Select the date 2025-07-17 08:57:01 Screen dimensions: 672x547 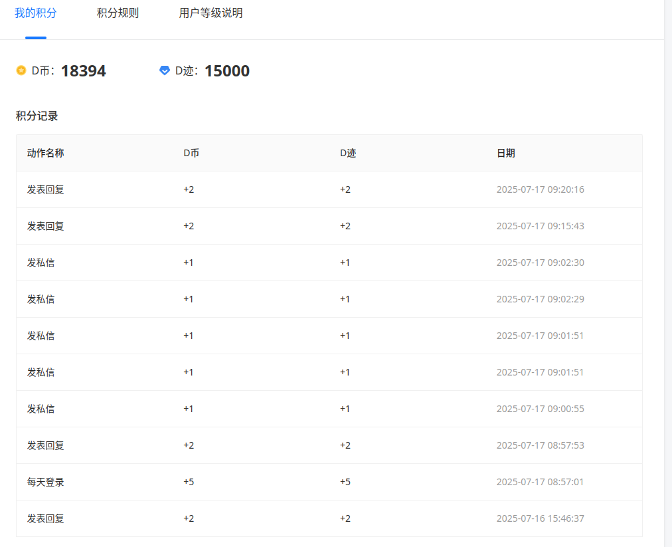[540, 482]
